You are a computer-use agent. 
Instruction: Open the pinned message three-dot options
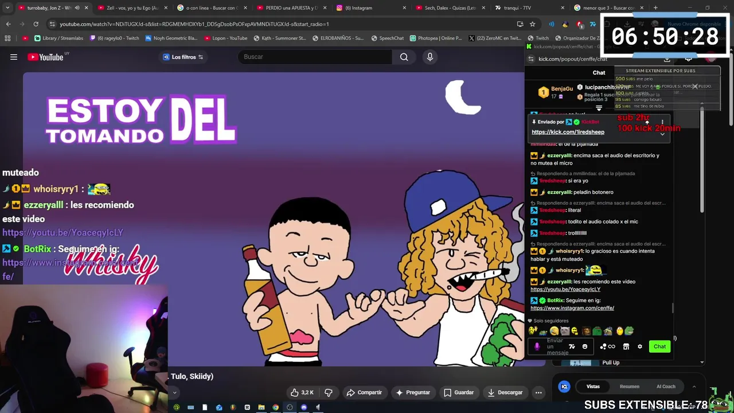click(x=662, y=122)
